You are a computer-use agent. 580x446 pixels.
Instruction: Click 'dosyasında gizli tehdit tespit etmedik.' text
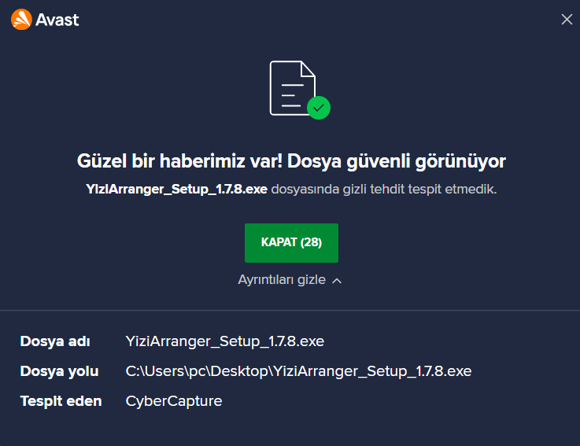point(384,189)
